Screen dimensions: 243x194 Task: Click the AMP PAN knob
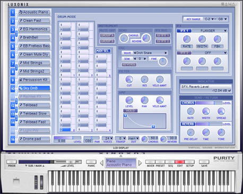[144, 100]
